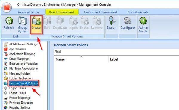Viewport: 179px width, 110px height.
Task: Click the File Type Associations icon
Action: click(x=5, y=69)
